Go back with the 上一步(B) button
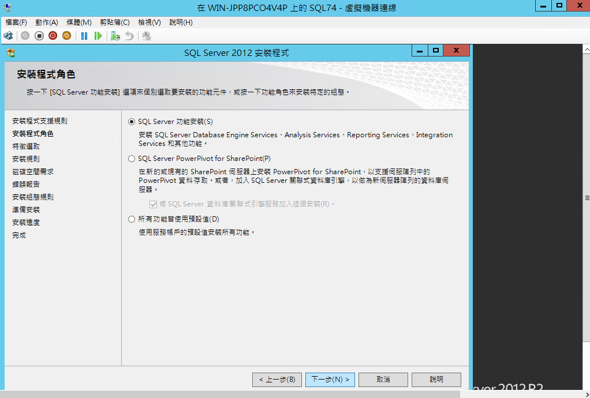The width and height of the screenshot is (590, 398). (277, 380)
